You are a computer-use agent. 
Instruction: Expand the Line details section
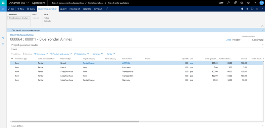137,126
